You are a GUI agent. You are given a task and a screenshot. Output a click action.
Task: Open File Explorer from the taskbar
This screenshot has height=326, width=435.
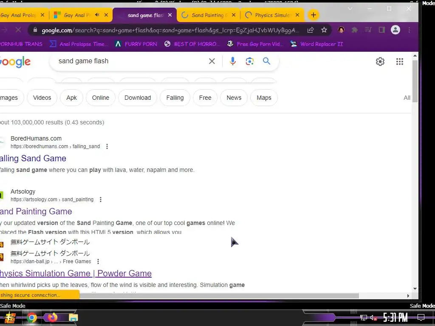(73, 318)
